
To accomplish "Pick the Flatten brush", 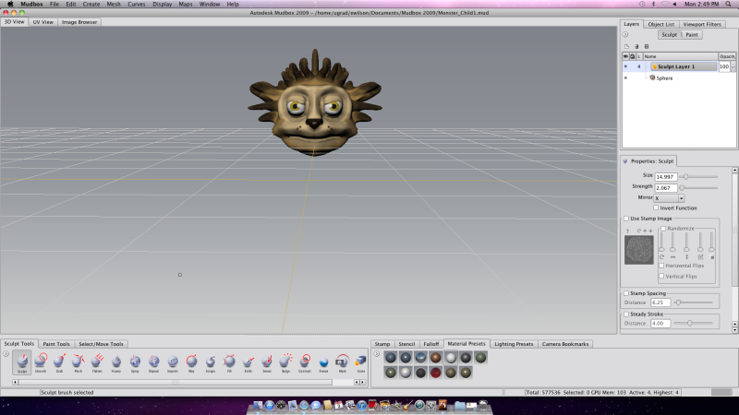I will (97, 362).
